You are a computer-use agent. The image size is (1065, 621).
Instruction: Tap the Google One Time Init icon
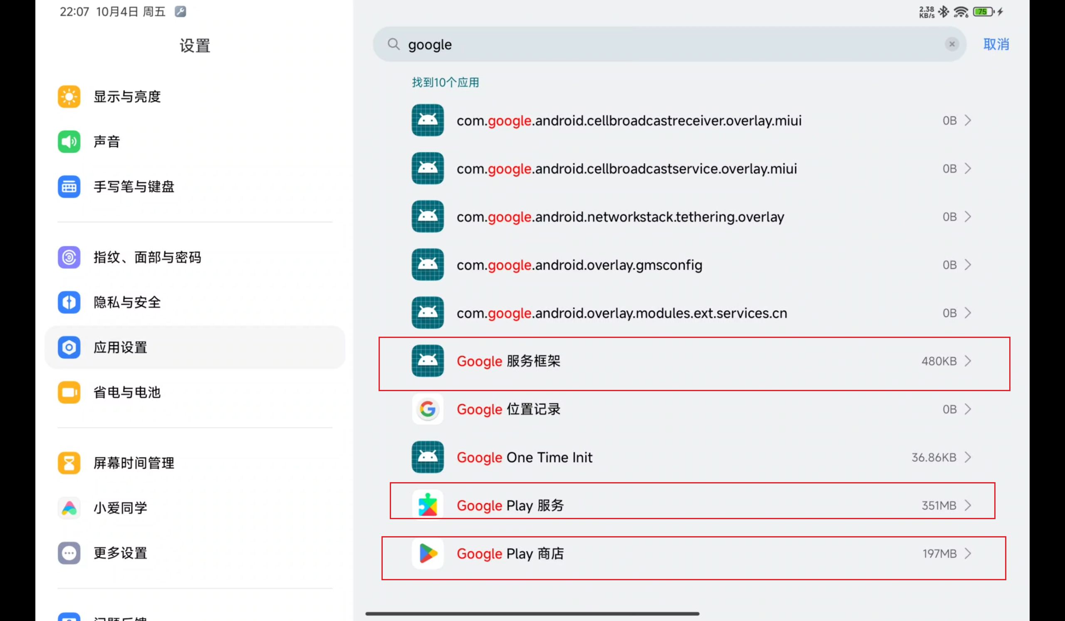coord(428,457)
